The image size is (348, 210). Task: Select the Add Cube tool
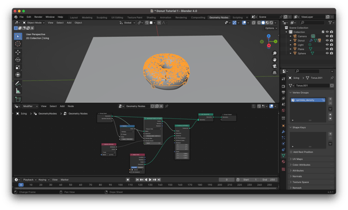[18, 99]
